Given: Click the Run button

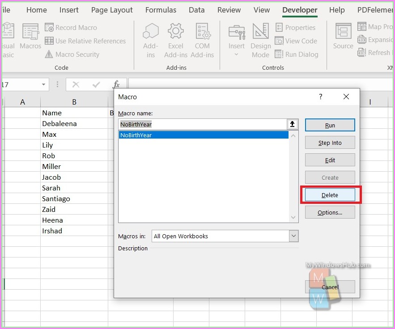Looking at the screenshot, I should (330, 125).
